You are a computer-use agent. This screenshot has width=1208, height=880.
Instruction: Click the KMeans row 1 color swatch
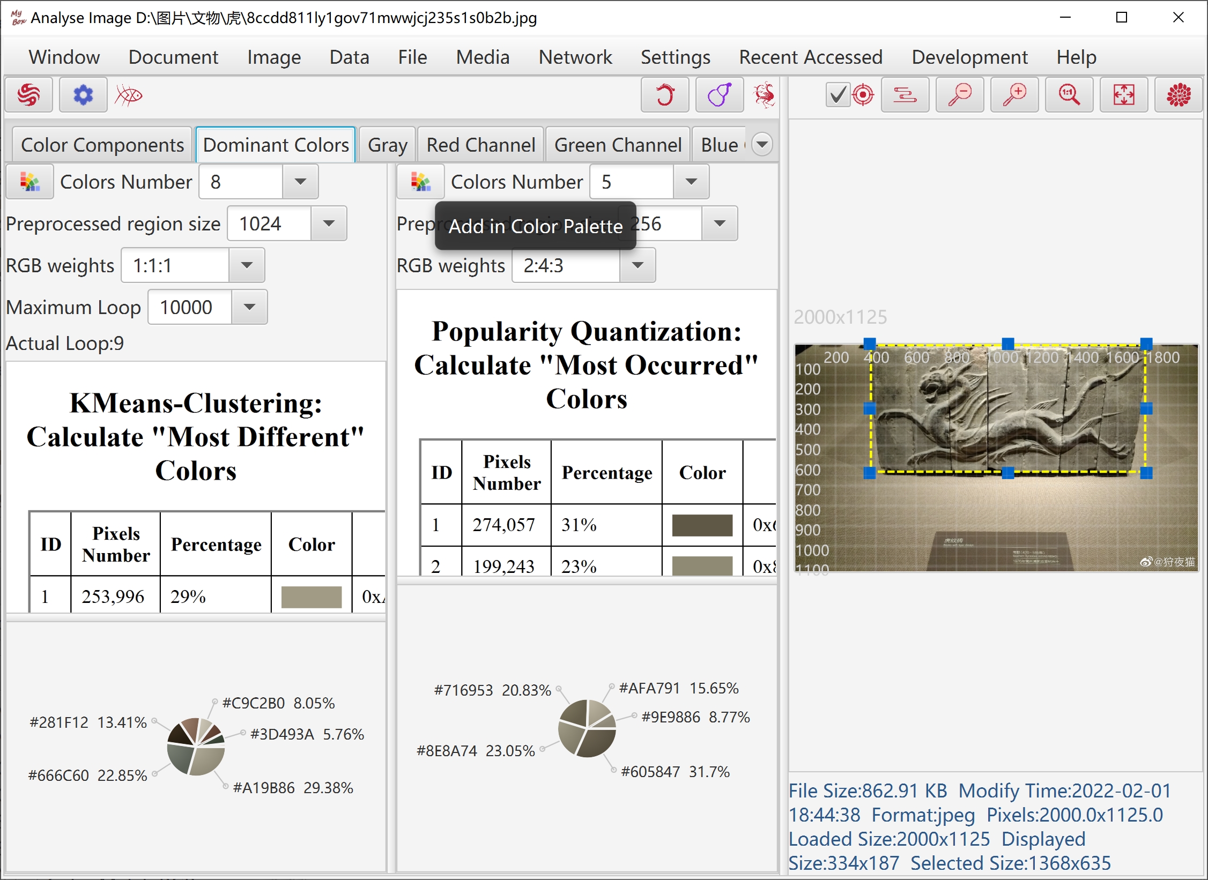click(x=312, y=596)
